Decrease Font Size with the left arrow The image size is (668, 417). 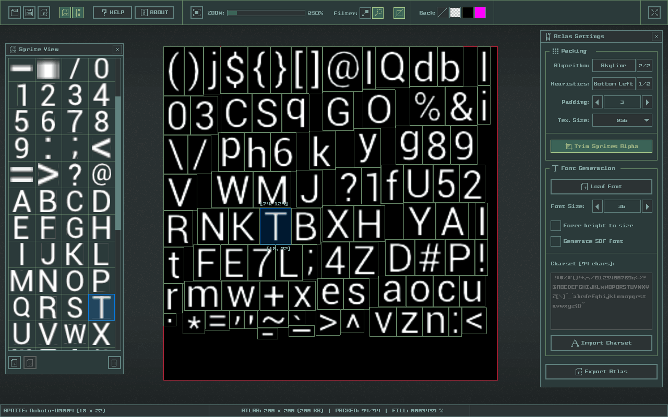pyautogui.click(x=598, y=206)
